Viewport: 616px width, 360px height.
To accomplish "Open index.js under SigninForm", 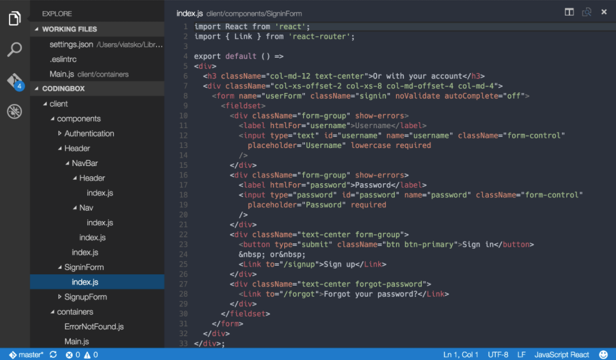I will [97, 282].
